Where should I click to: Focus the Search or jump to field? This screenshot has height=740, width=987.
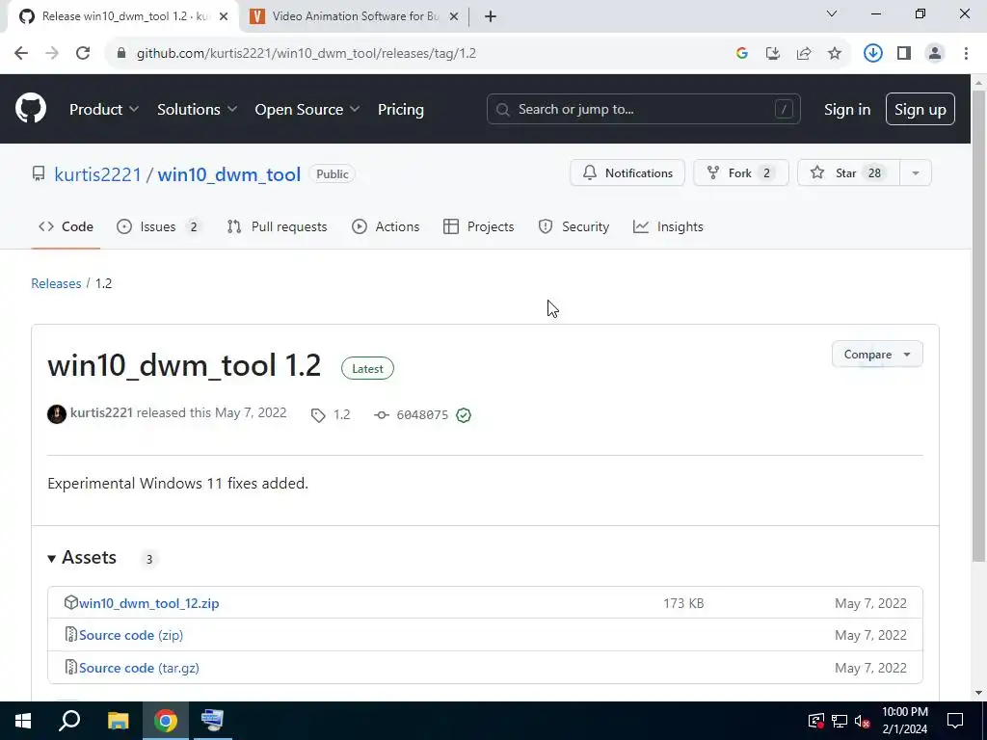pos(643,110)
